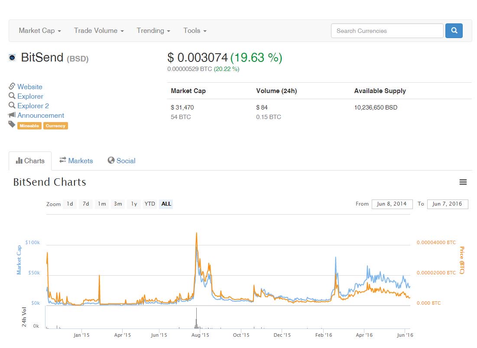Click the 0.00000529 BTC price text

coord(189,69)
